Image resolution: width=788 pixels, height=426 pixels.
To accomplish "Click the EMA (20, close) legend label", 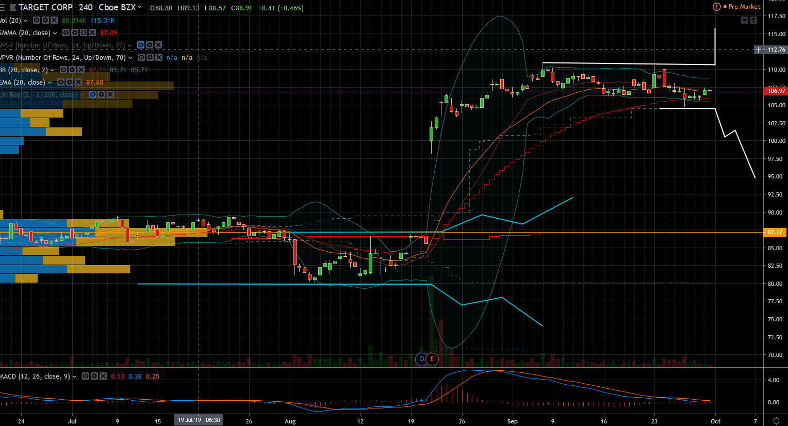I will (x=23, y=83).
